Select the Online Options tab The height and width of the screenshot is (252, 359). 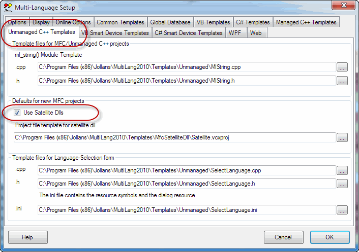click(73, 22)
